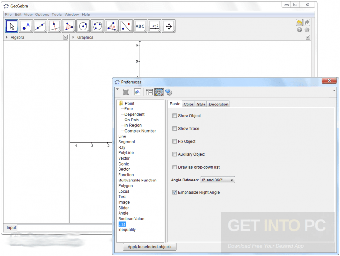Select the Reflect about Line tool

point(126,26)
